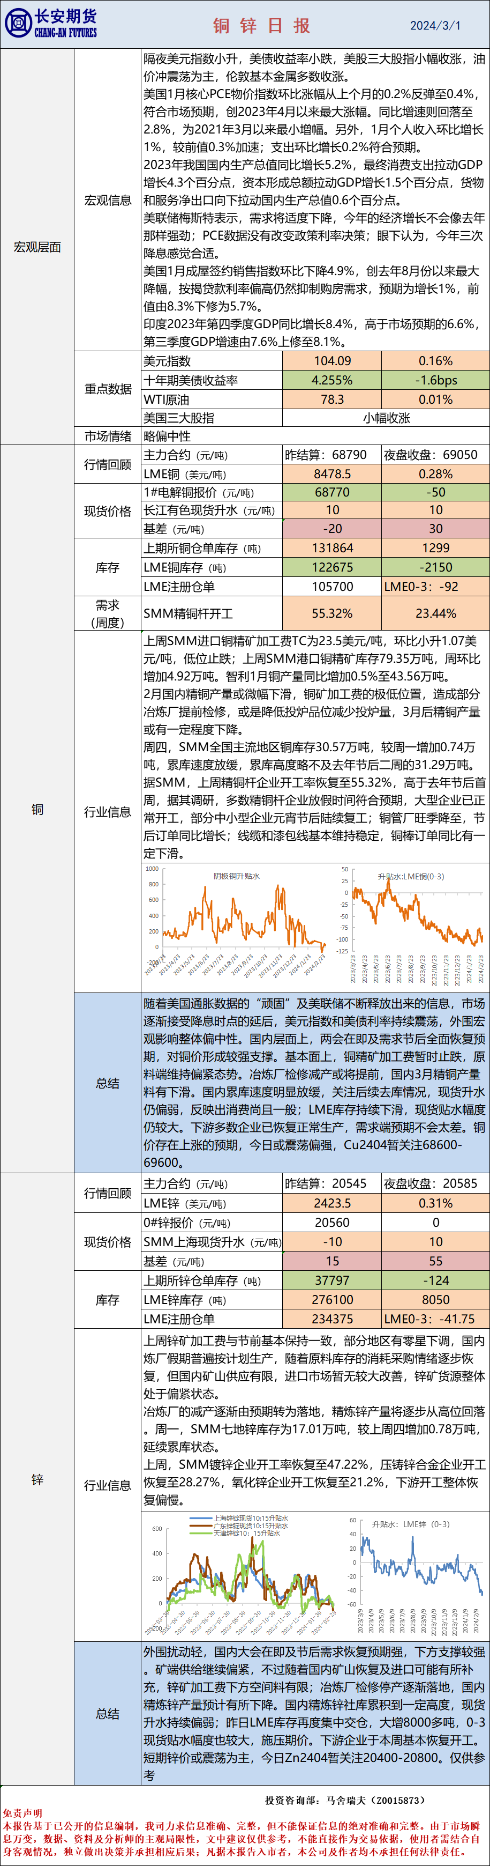The height and width of the screenshot is (1866, 490).
Task: Click copper 昨结算：68790 cell
Action: pyautogui.click(x=332, y=455)
